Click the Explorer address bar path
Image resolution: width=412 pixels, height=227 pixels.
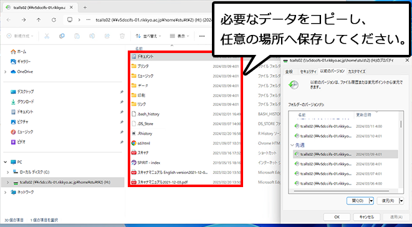[x=154, y=20]
